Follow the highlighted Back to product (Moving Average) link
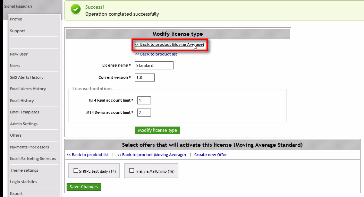The width and height of the screenshot is (364, 197). pyautogui.click(x=169, y=45)
